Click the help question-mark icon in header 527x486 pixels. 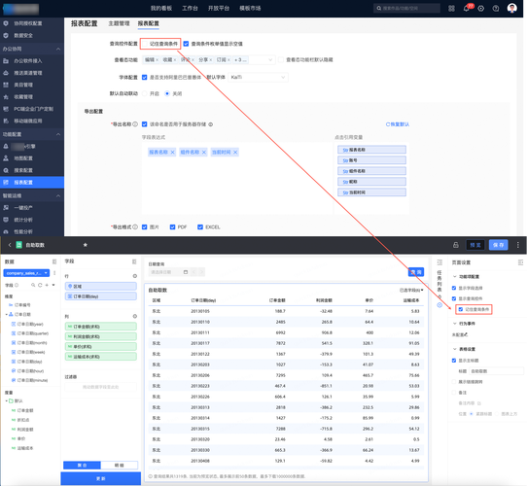tap(496, 9)
